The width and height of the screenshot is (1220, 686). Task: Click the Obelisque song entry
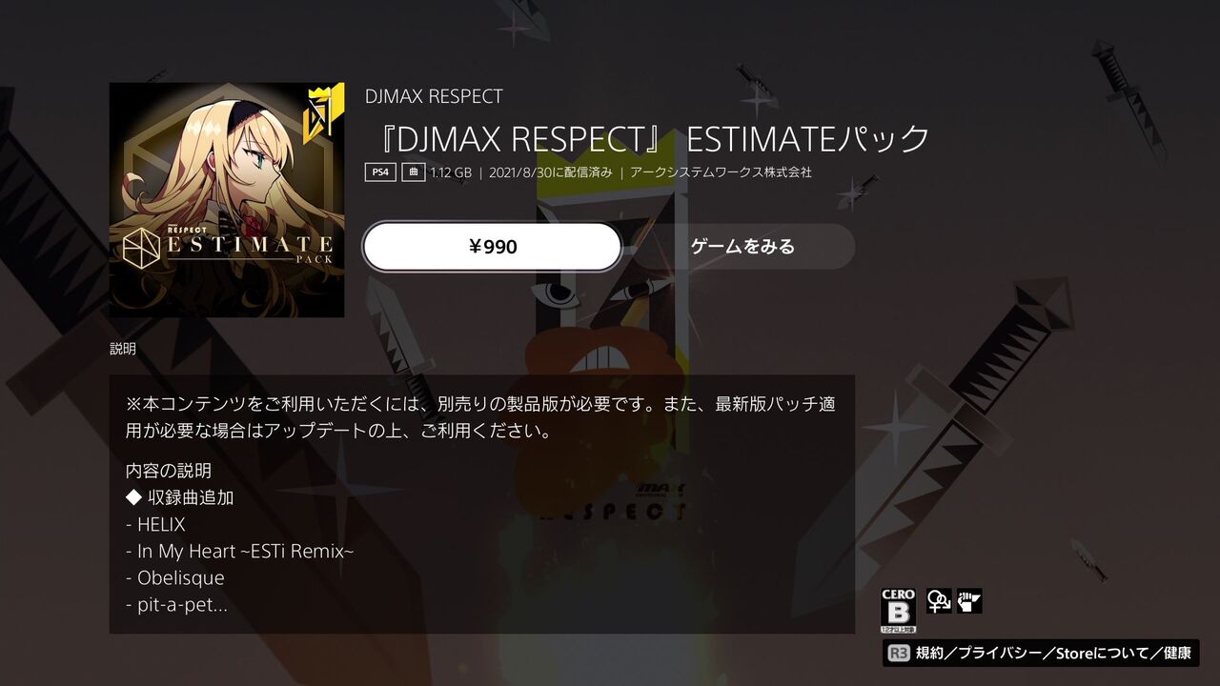175,577
